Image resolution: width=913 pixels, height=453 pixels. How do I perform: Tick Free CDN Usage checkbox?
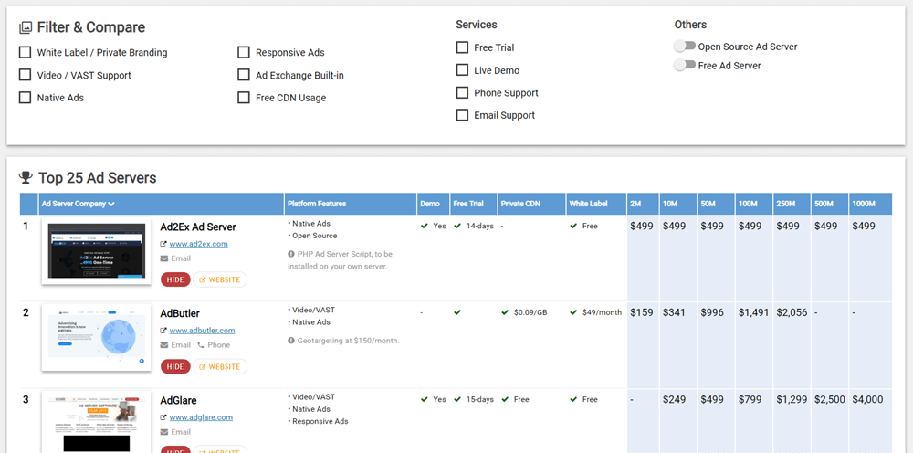(244, 98)
